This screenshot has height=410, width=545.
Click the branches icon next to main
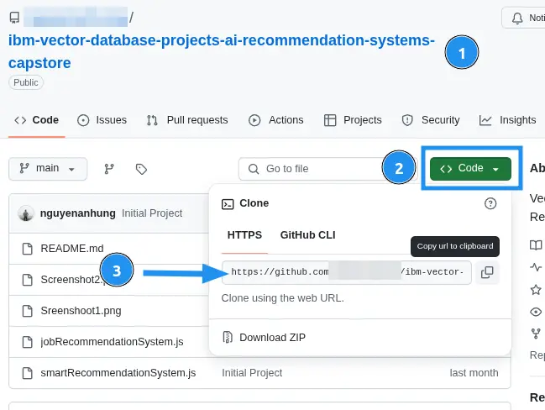(x=109, y=169)
